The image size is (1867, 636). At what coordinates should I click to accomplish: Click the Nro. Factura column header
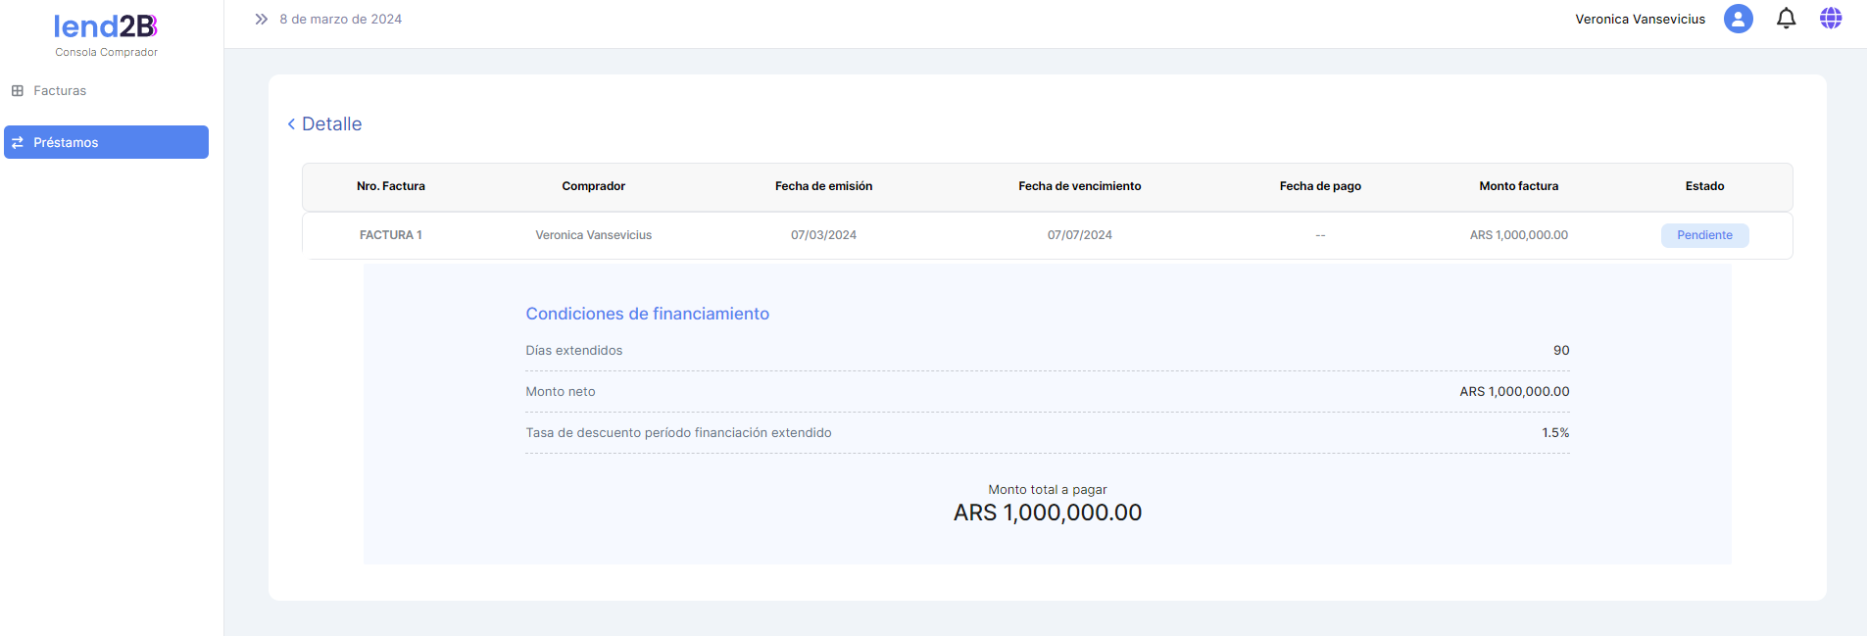click(390, 186)
